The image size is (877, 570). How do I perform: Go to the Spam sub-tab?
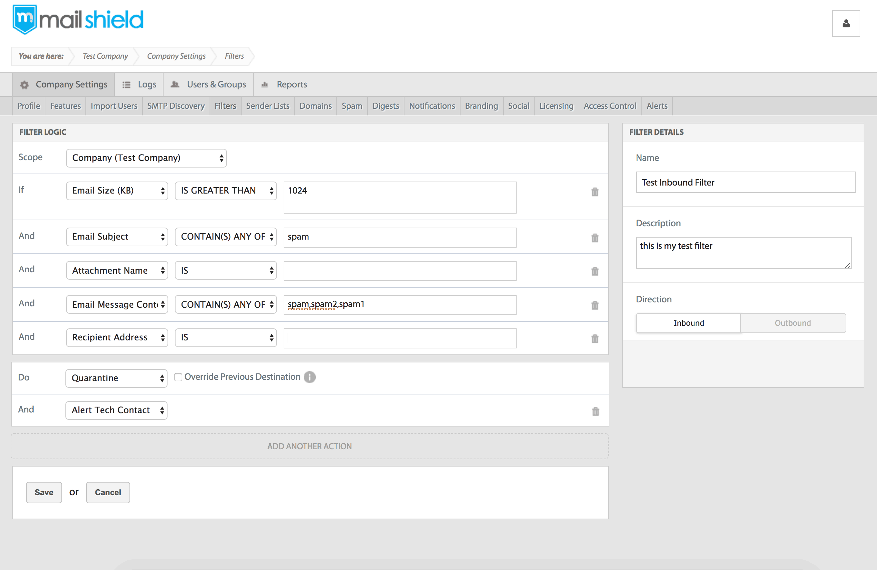351,106
